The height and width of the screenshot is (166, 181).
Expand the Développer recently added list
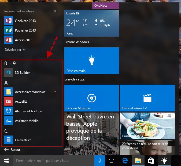pyautogui.click(x=15, y=50)
